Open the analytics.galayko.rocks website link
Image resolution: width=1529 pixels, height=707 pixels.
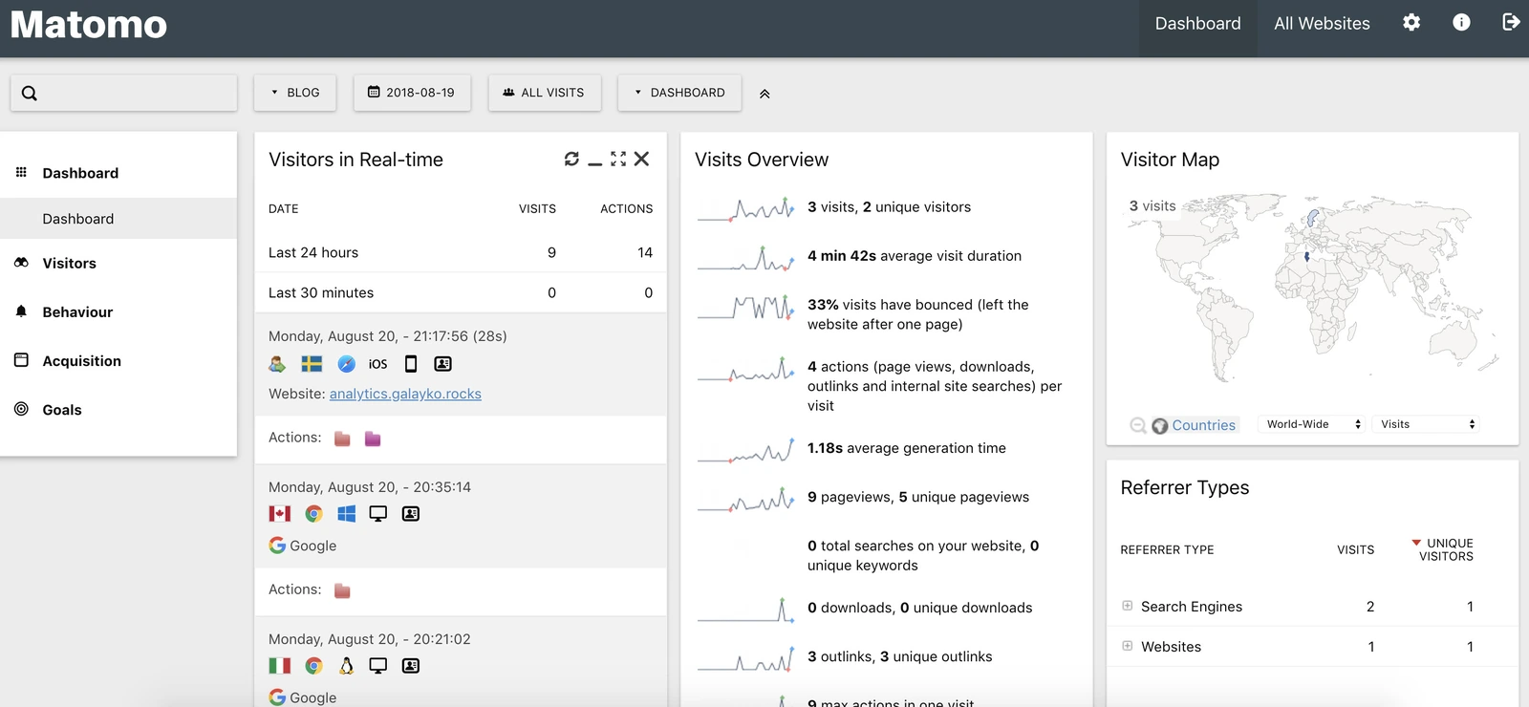click(405, 394)
